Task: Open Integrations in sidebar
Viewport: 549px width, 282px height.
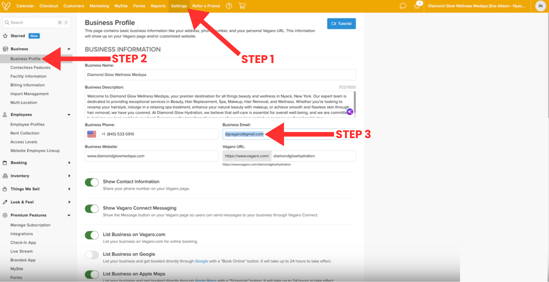Action: (22, 234)
